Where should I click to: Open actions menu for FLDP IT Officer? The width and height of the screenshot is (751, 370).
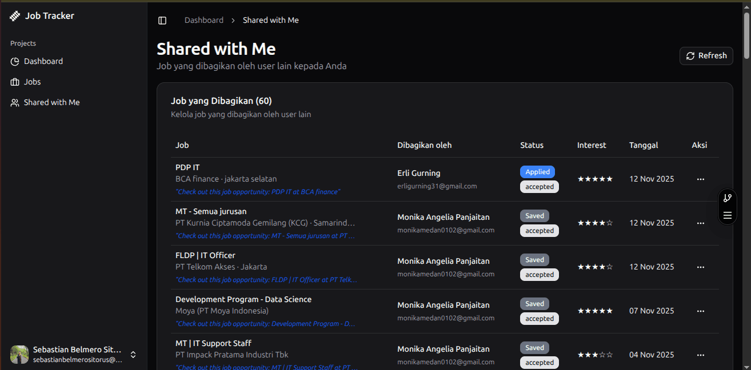click(x=701, y=267)
